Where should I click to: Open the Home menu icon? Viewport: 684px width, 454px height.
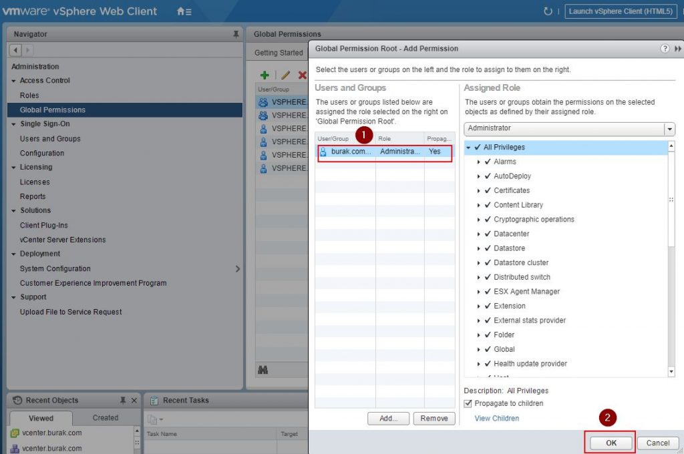pos(184,11)
